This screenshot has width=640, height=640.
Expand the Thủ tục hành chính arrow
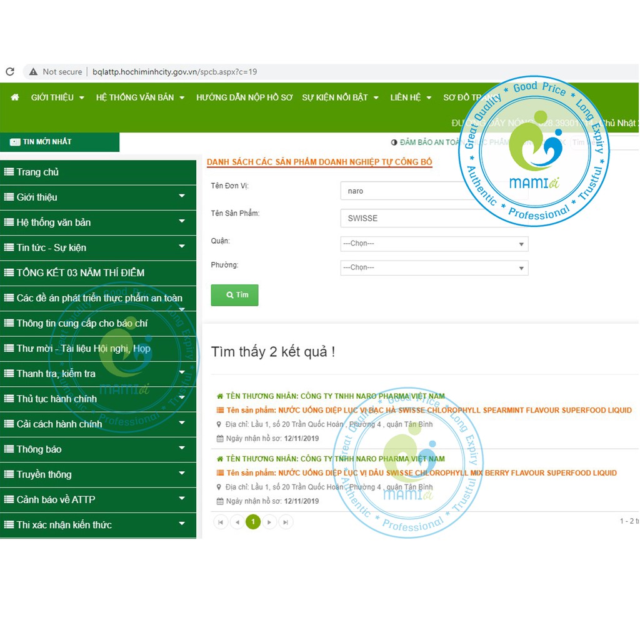[x=182, y=397]
